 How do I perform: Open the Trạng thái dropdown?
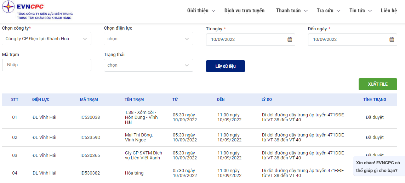(149, 65)
